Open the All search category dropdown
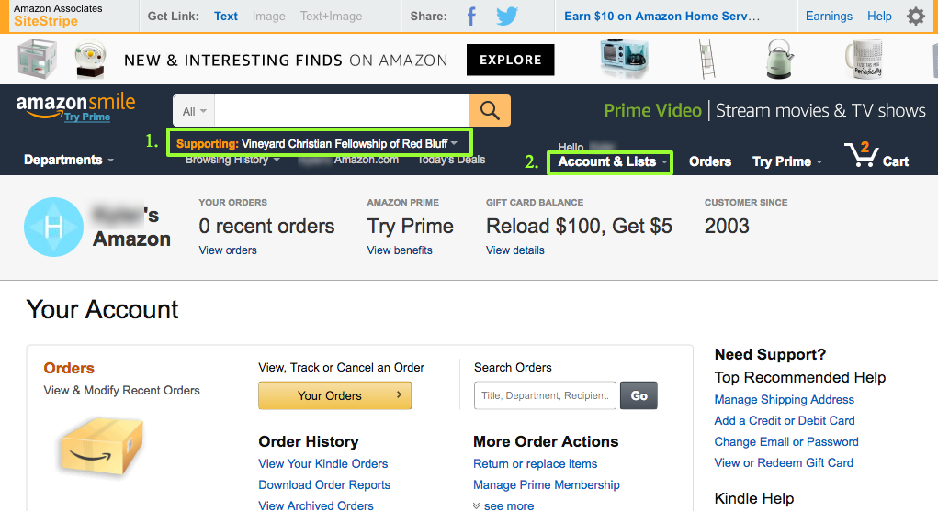Viewport: 938px width, 511px height. [194, 111]
